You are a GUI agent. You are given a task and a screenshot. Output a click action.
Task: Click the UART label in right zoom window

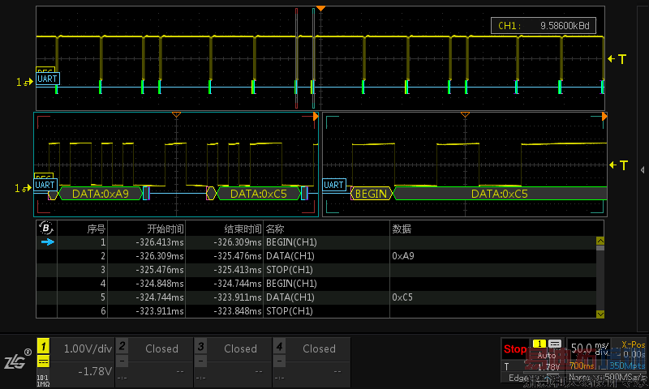[x=334, y=186]
